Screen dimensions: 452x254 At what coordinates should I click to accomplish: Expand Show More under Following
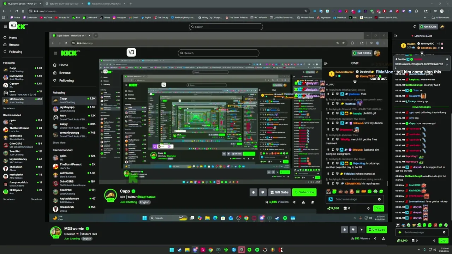(9, 108)
